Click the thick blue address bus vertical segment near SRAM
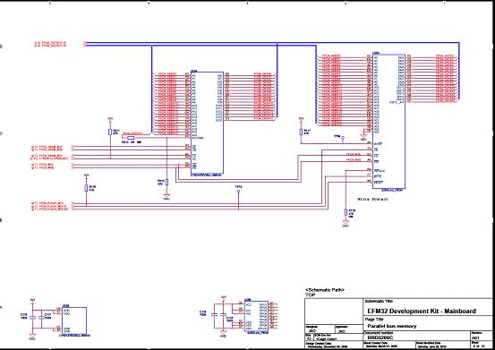 tap(152, 89)
